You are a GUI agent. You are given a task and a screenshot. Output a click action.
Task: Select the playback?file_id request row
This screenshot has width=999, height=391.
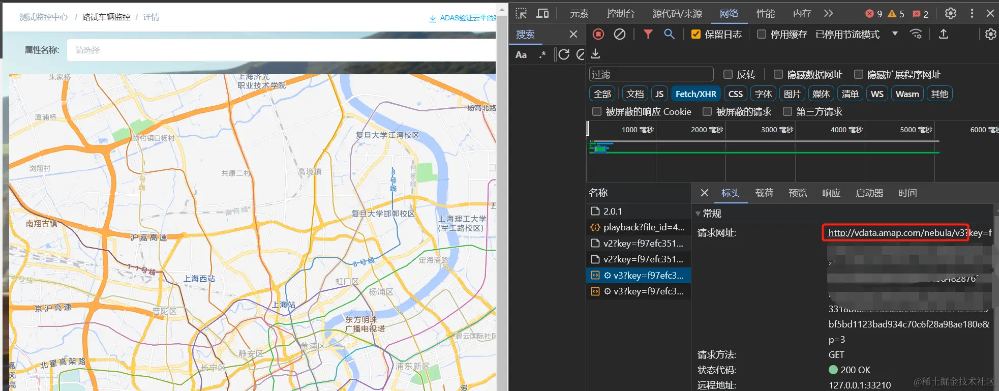point(639,227)
